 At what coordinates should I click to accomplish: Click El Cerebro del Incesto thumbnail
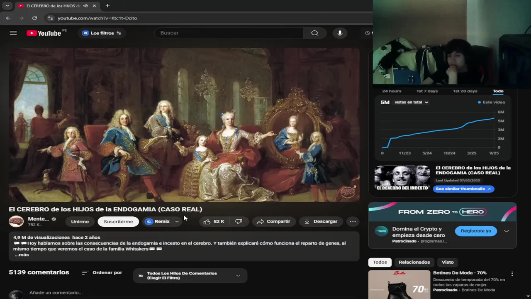(402, 178)
